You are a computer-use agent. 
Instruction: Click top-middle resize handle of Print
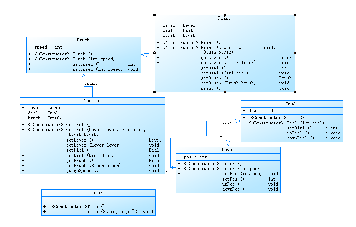pyautogui.click(x=225, y=15)
